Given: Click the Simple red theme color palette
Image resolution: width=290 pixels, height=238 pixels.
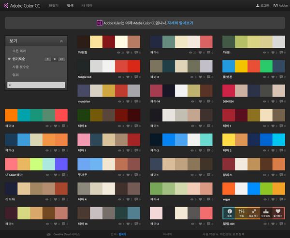Looking at the screenshot, I should coord(108,66).
